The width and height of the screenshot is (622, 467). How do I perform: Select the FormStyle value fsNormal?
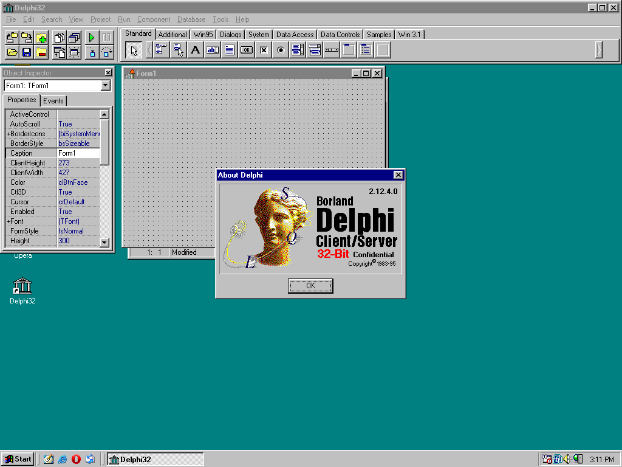(78, 231)
